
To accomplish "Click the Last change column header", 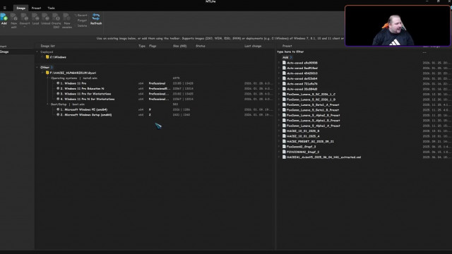I will point(253,46).
